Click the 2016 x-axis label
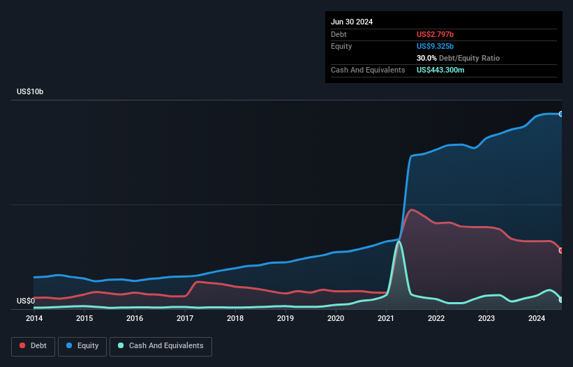Viewport: 573px width, 367px height. pos(135,318)
